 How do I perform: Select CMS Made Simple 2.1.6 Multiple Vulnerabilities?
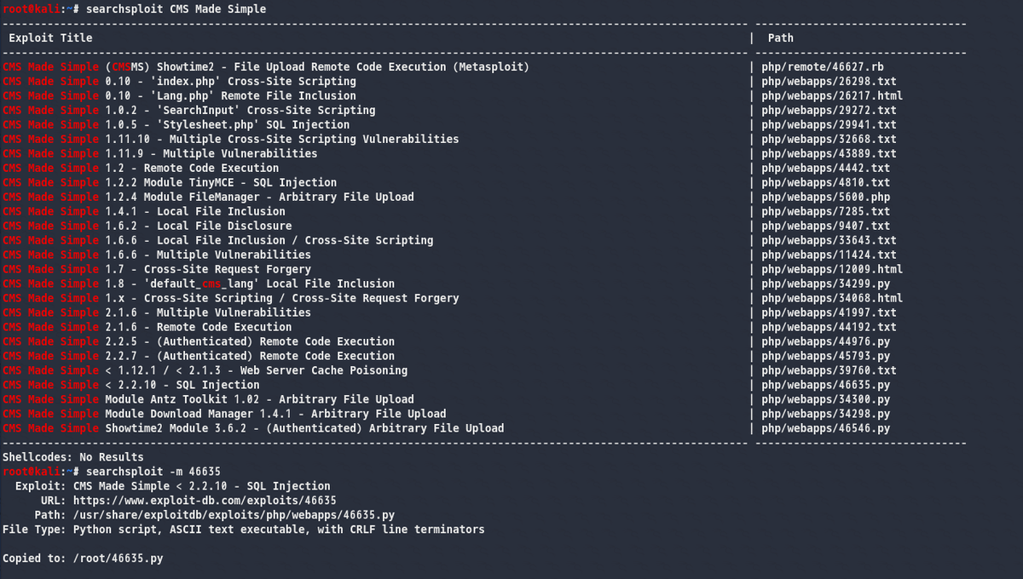point(157,312)
